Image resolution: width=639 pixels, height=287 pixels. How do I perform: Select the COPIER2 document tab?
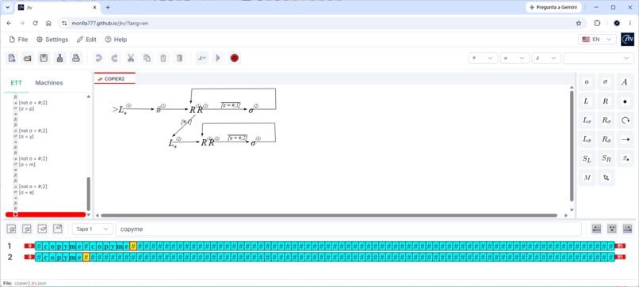[x=114, y=79]
